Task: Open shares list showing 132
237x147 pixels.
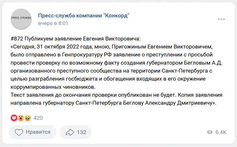Action: [x=76, y=132]
